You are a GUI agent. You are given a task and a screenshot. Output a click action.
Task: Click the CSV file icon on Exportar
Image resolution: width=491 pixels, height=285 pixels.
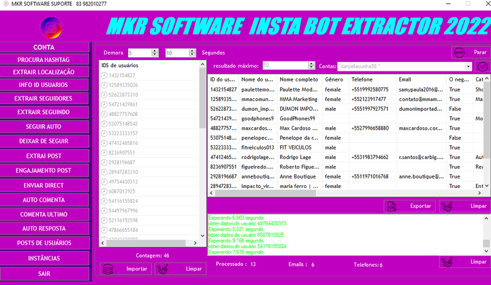392,206
